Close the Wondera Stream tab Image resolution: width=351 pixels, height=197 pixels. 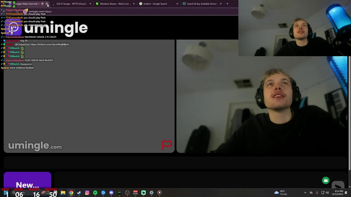pos(134,4)
